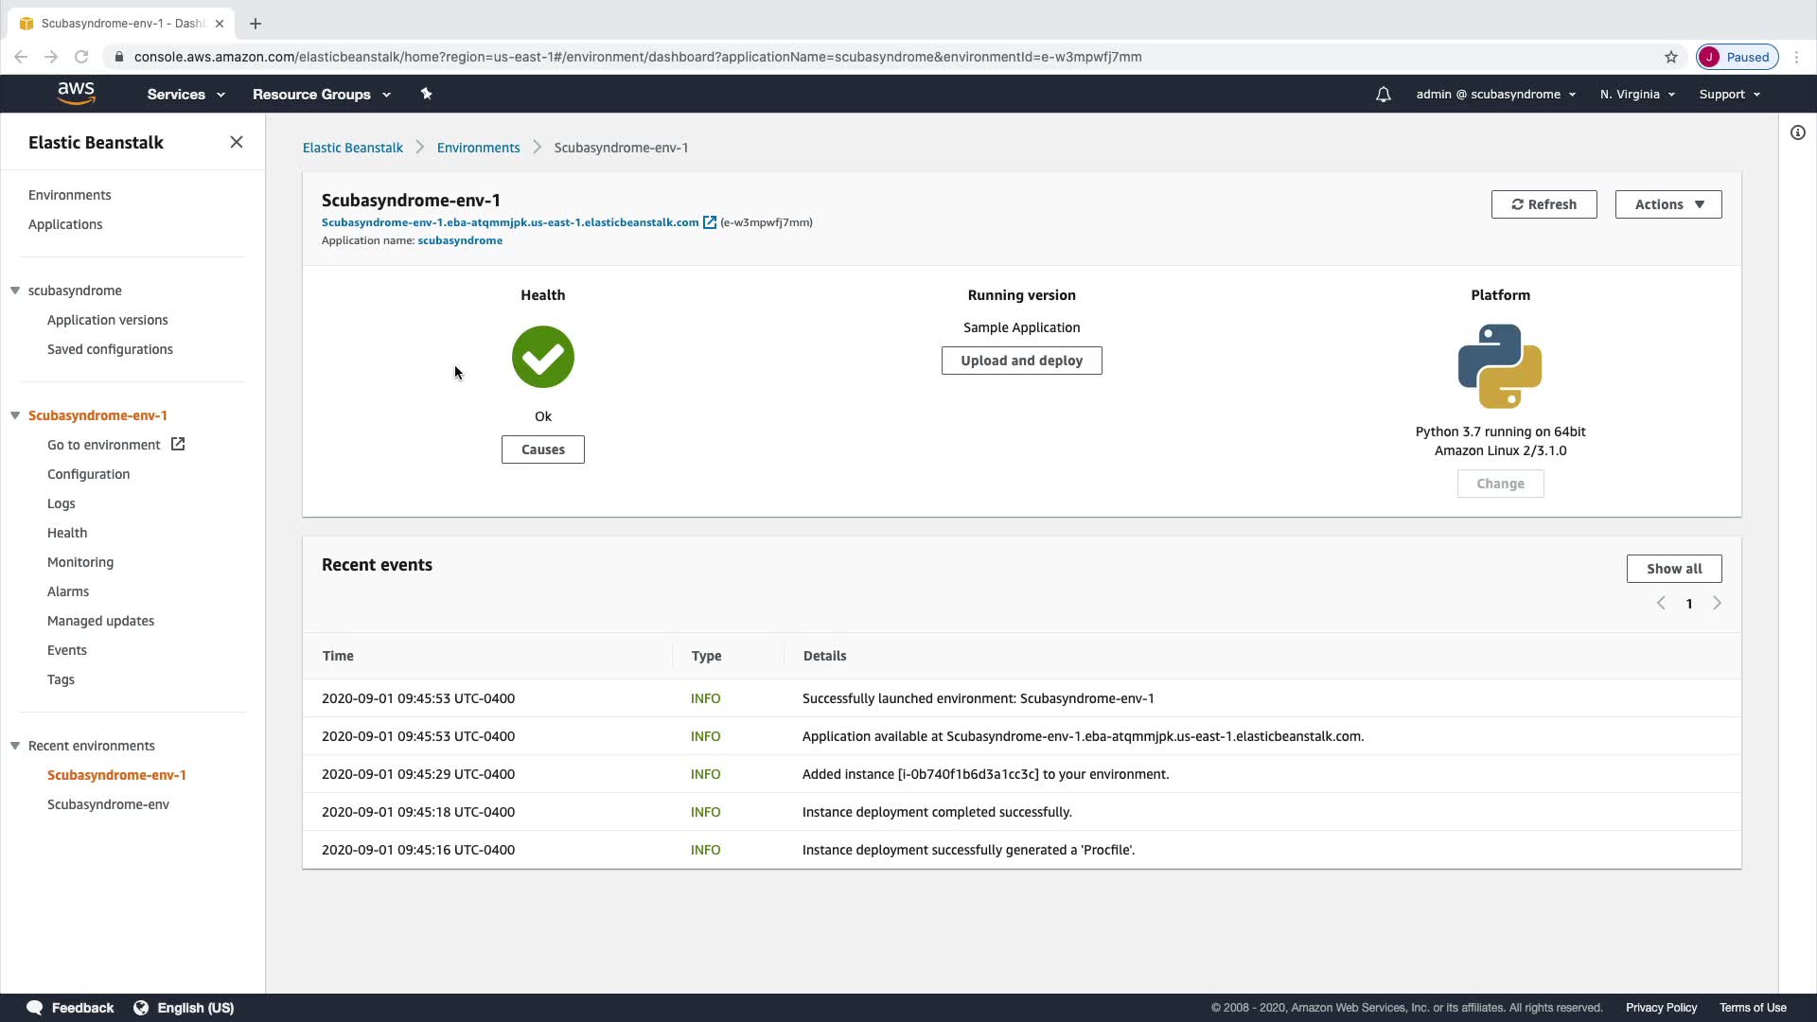Bookmark page with the star icon
This screenshot has height=1022, width=1817.
coord(1671,57)
